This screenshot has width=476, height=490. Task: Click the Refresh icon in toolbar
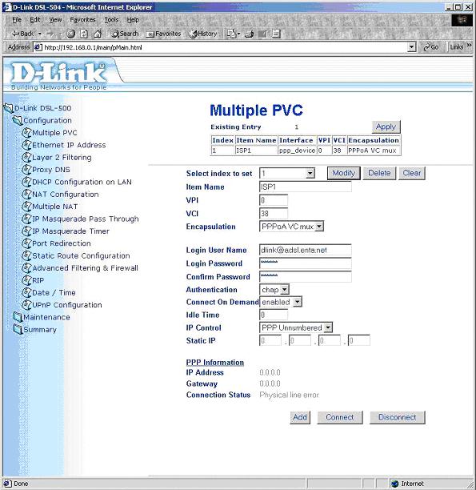[x=84, y=34]
